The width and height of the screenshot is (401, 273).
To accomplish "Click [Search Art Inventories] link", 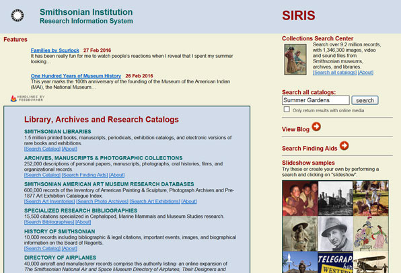I will click(50, 202).
